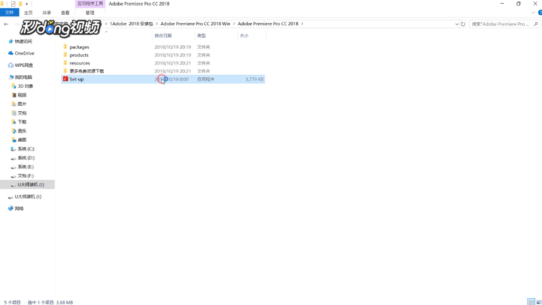542x305 pixels.
Task: Open drive 系统 (E:) in sidebar
Action: [25, 167]
